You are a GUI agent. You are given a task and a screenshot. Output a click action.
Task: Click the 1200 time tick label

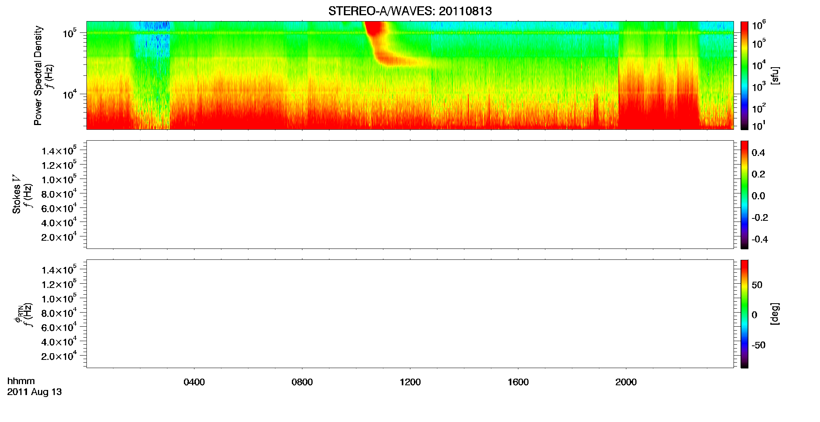click(410, 382)
